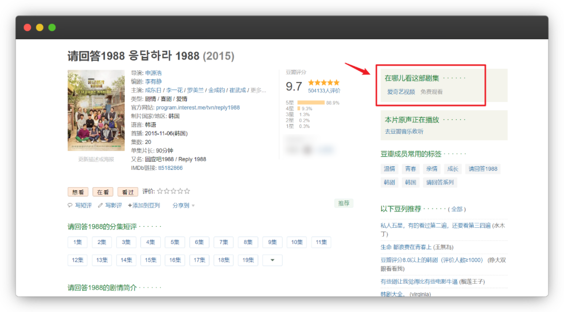Select the 温情 tag

click(389, 169)
